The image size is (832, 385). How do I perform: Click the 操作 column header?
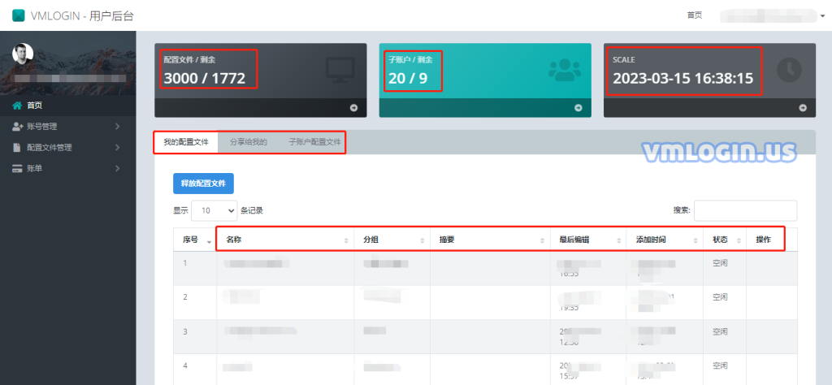click(772, 240)
